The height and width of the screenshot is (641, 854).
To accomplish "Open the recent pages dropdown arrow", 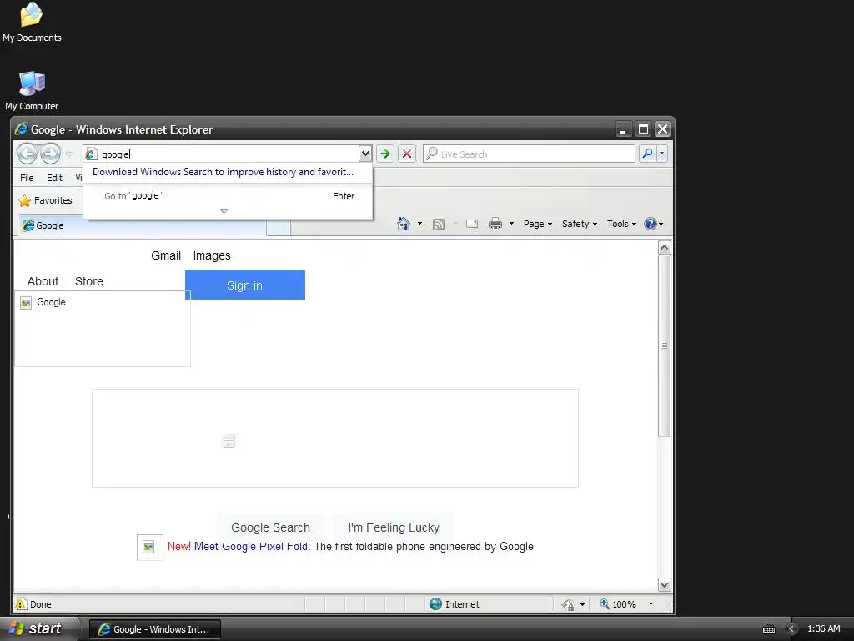I will [68, 154].
